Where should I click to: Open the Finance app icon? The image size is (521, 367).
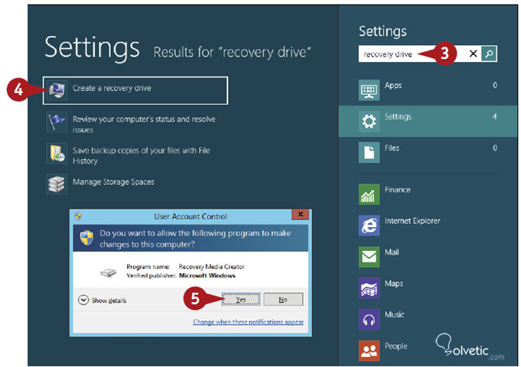(370, 194)
